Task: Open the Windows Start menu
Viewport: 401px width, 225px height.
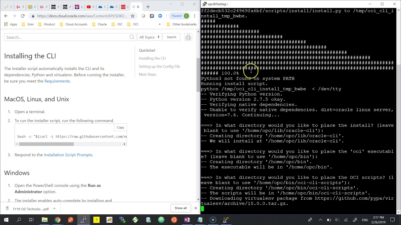Action: pos(6,220)
